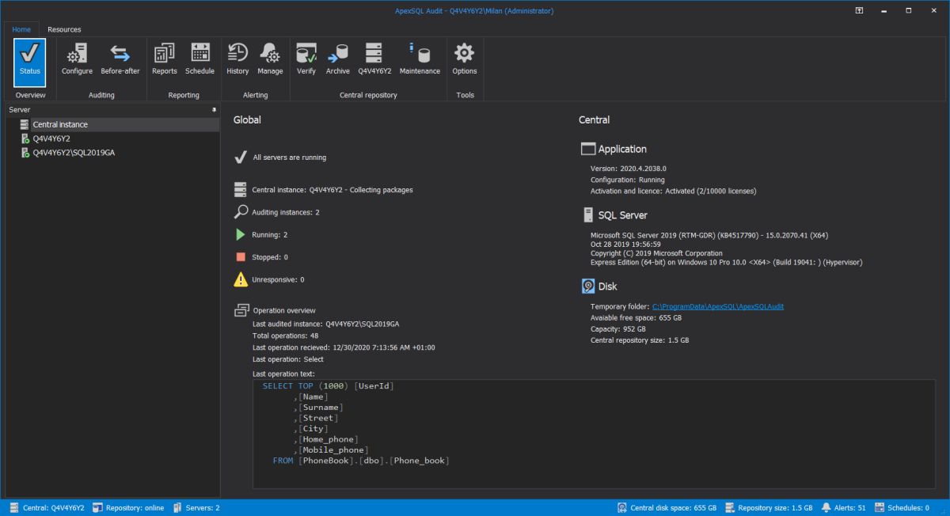Click the Central: Q4V4Y6Y2 status bar entry
The height and width of the screenshot is (516, 950).
(46, 507)
